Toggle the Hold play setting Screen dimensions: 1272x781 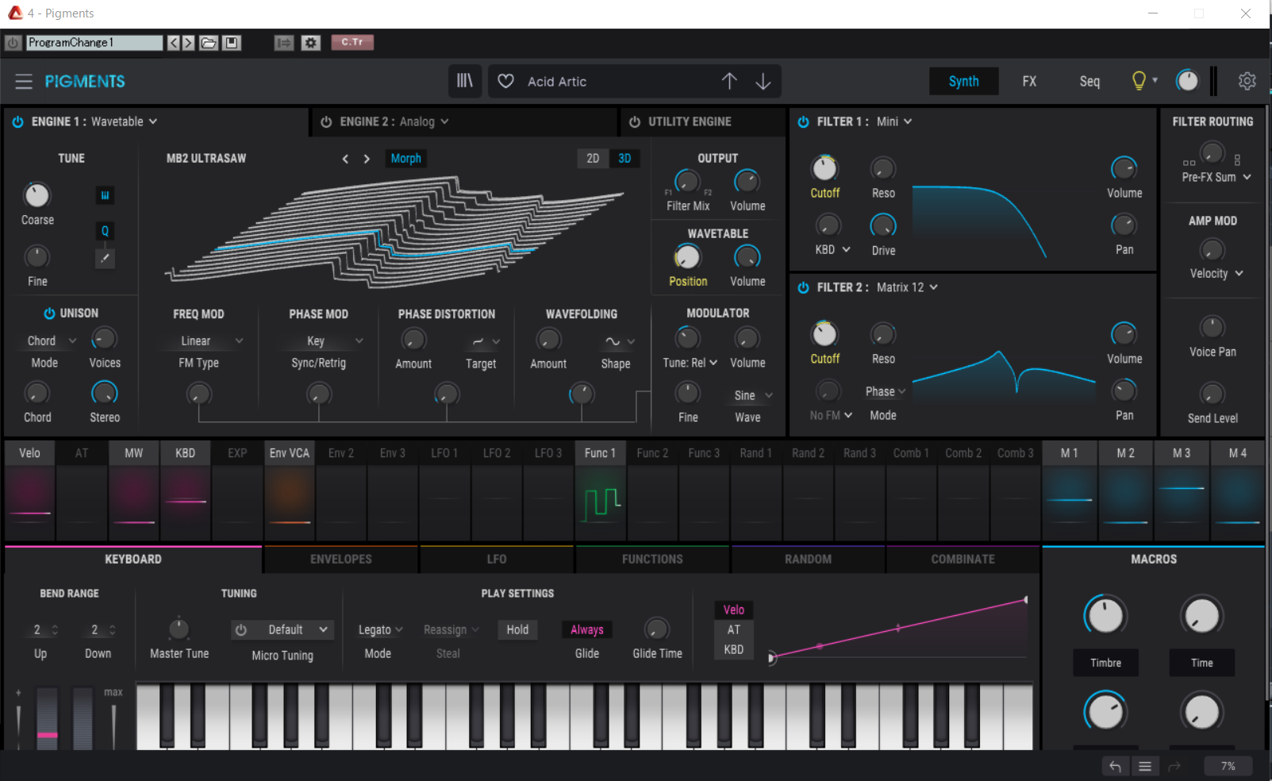point(517,629)
